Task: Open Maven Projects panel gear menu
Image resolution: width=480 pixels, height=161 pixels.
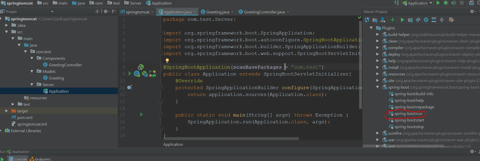Action: pyautogui.click(x=473, y=12)
